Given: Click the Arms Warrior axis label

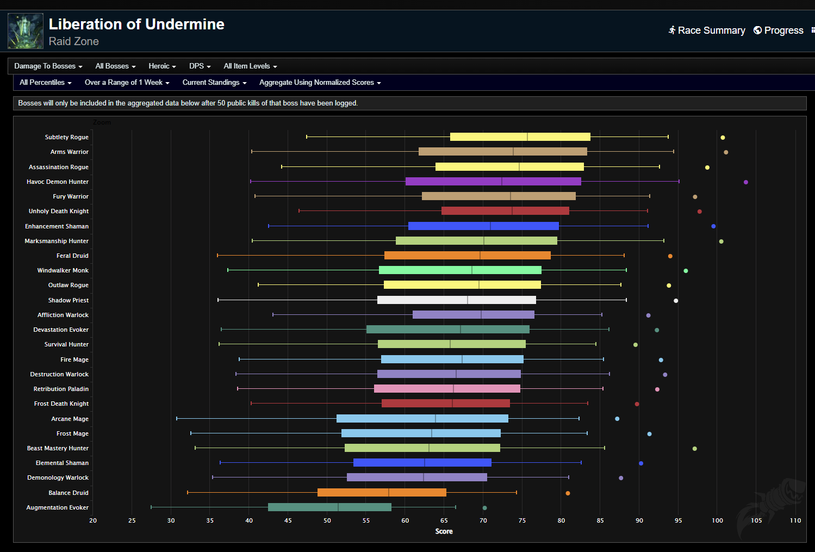Looking at the screenshot, I should click(x=69, y=152).
